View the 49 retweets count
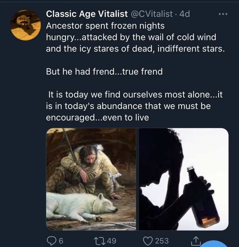This screenshot has height=247, width=239. coord(112,241)
